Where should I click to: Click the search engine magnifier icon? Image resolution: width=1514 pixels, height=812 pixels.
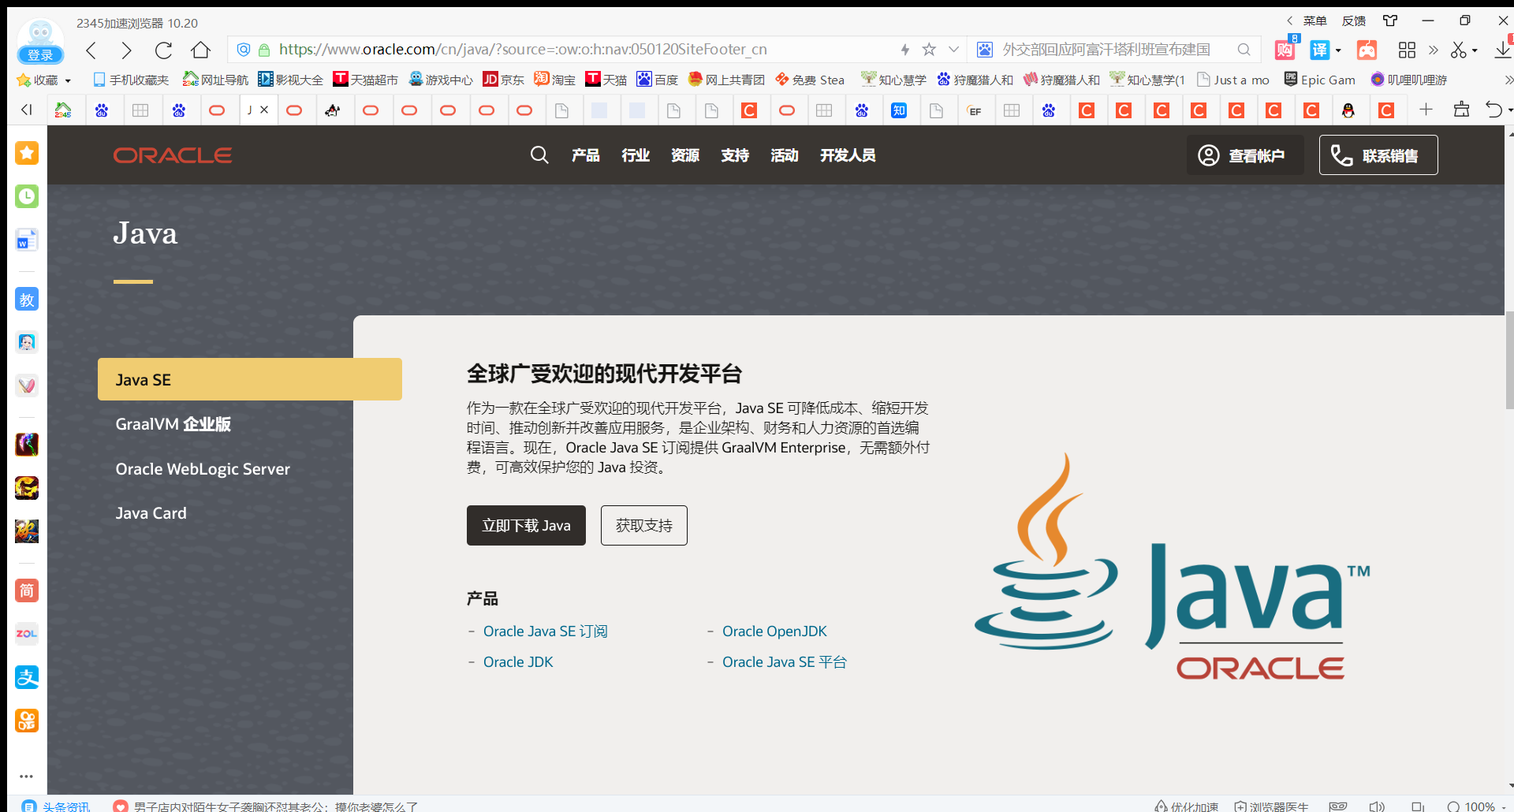[1244, 50]
